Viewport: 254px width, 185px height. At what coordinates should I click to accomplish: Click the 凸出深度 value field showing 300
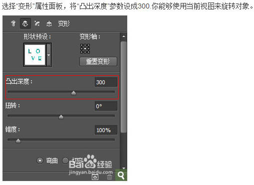(x=106, y=82)
